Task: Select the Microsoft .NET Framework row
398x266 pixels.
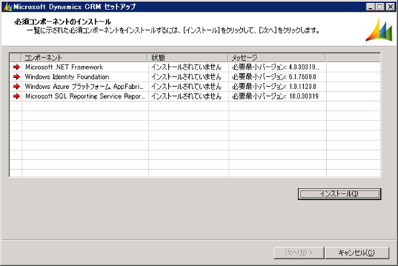Action: click(195, 67)
